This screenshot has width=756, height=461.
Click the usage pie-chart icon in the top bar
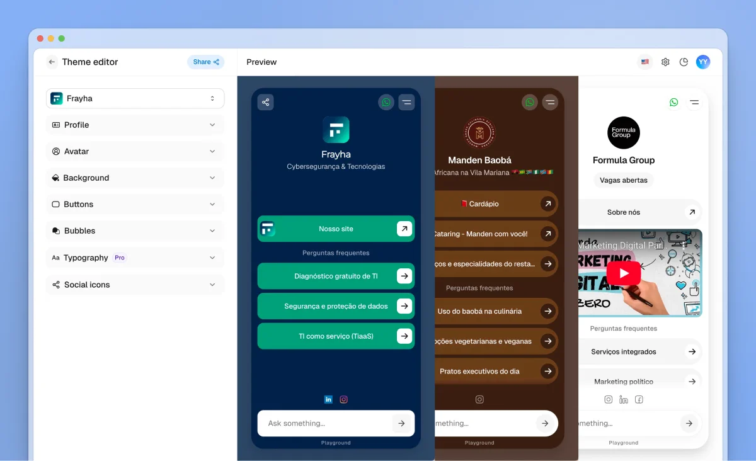point(684,62)
